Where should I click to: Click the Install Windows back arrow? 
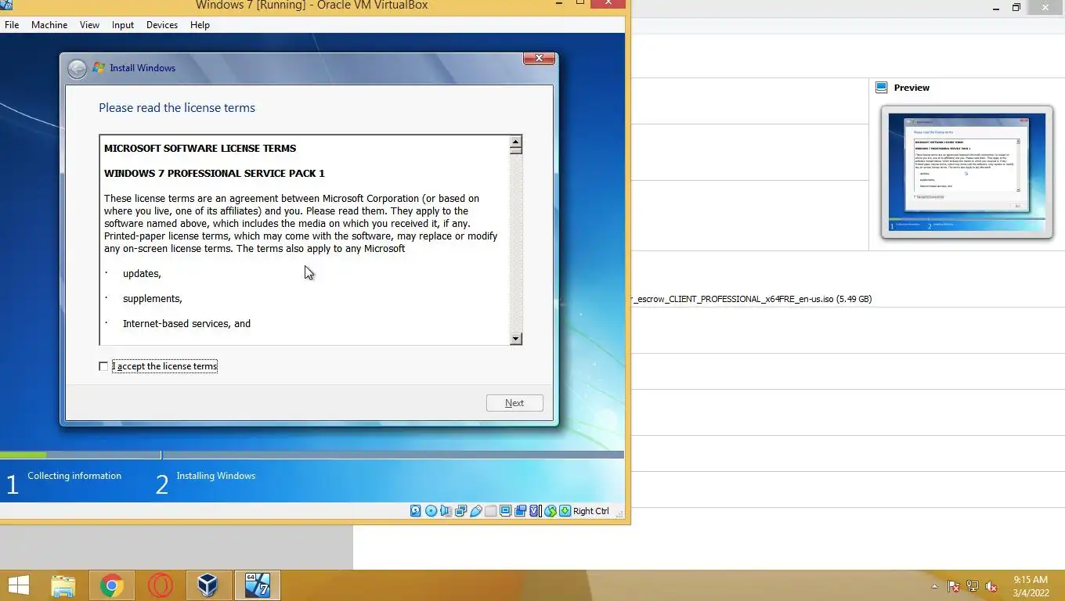pos(77,69)
